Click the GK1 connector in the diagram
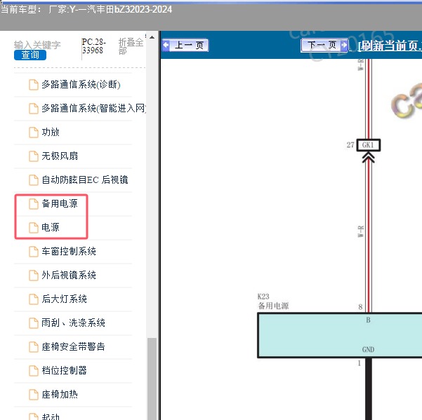This screenshot has height=420, width=422. [368, 145]
